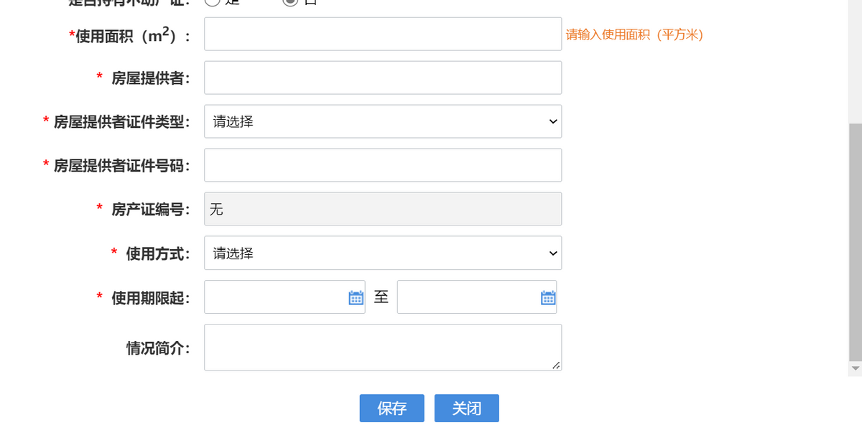
Task: Click the 保存 save button
Action: point(391,408)
